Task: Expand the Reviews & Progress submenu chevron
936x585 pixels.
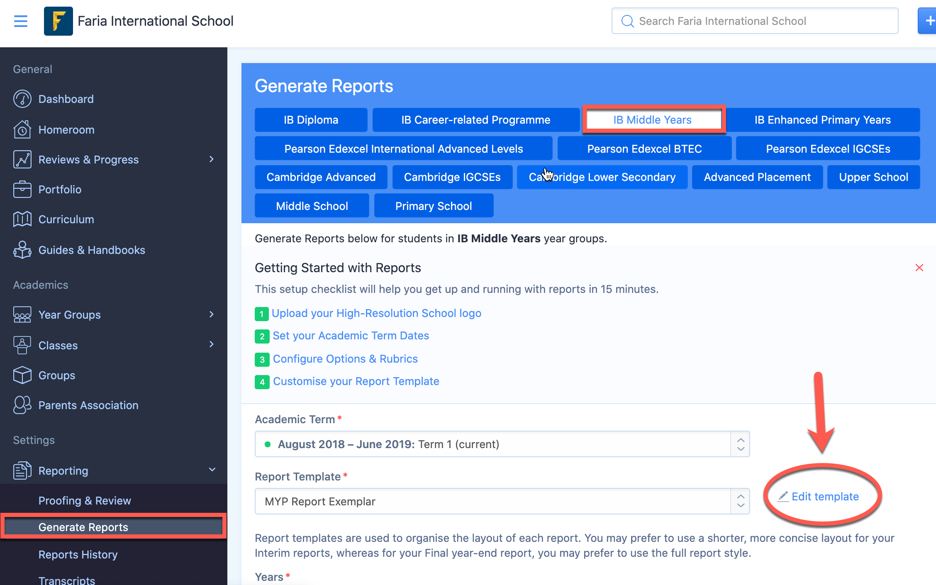Action: coord(212,159)
